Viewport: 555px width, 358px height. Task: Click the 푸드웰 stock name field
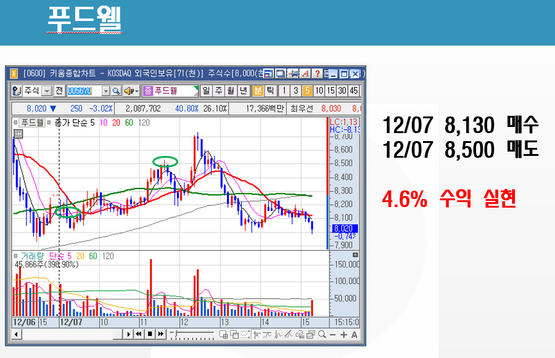[171, 91]
